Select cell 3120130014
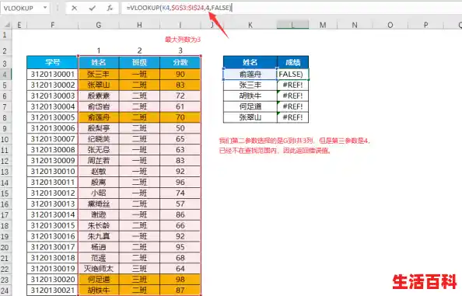Viewport: 462px width, 296px height. tap(52, 214)
